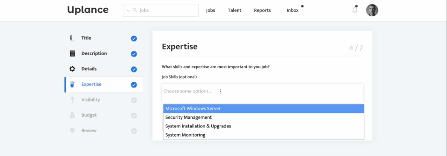Click the Uplance logo link
This screenshot has height=156, width=447.
coord(88,10)
